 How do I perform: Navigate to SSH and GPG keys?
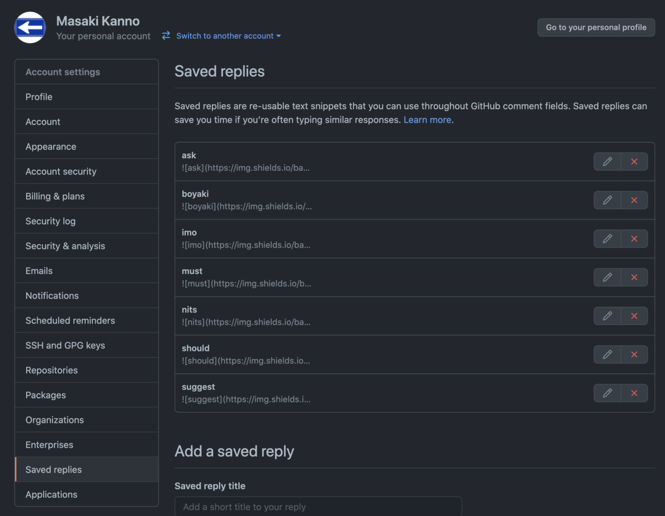point(65,345)
